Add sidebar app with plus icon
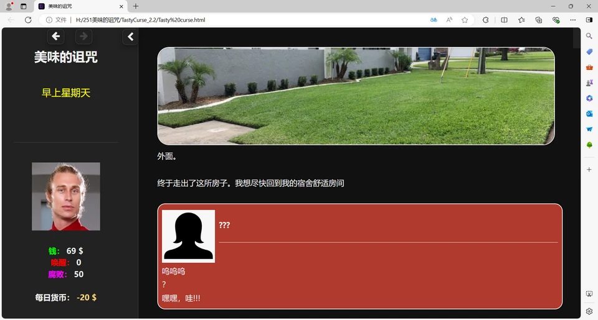Viewport: 598px width, 320px height. tap(589, 169)
